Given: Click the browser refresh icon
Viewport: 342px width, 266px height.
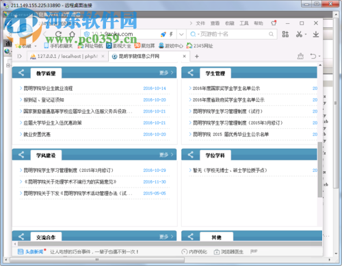Looking at the screenshot, I should pos(58,34).
